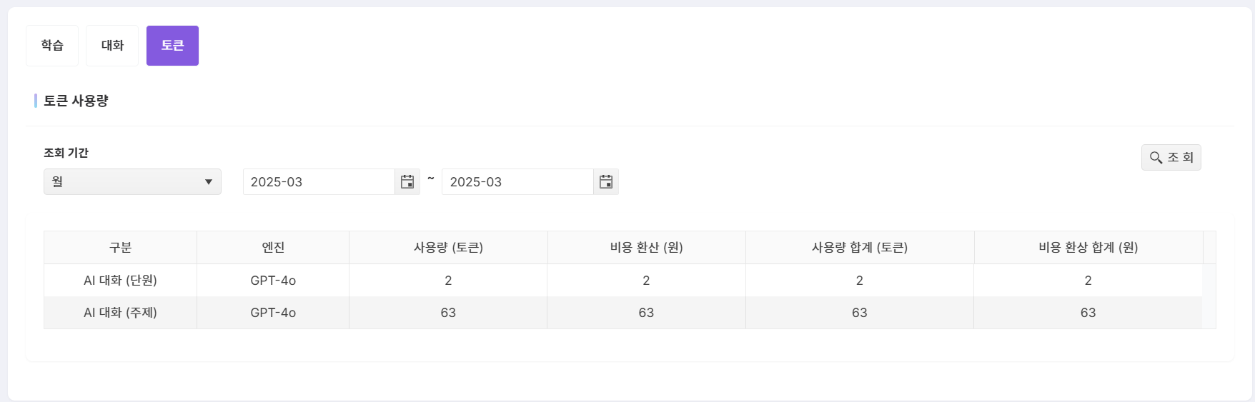
Task: Focus the end date field 2025-03
Action: (x=517, y=182)
